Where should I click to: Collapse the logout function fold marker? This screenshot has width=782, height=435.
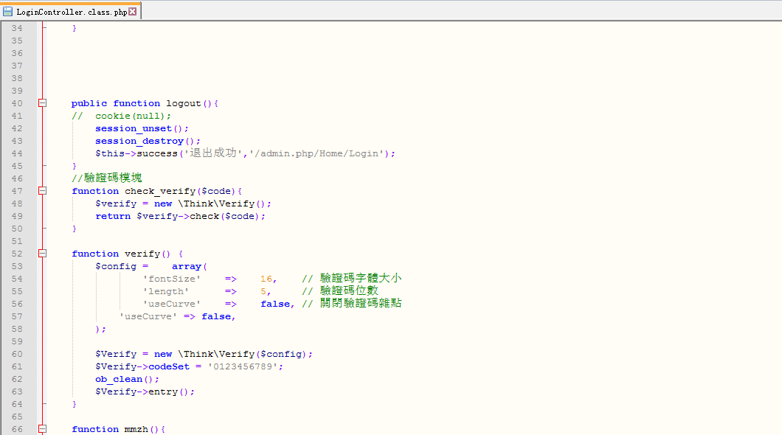tap(42, 103)
